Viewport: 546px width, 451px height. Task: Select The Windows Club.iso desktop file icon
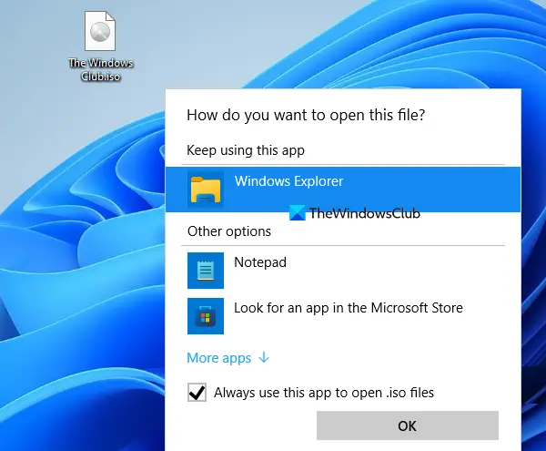100,31
